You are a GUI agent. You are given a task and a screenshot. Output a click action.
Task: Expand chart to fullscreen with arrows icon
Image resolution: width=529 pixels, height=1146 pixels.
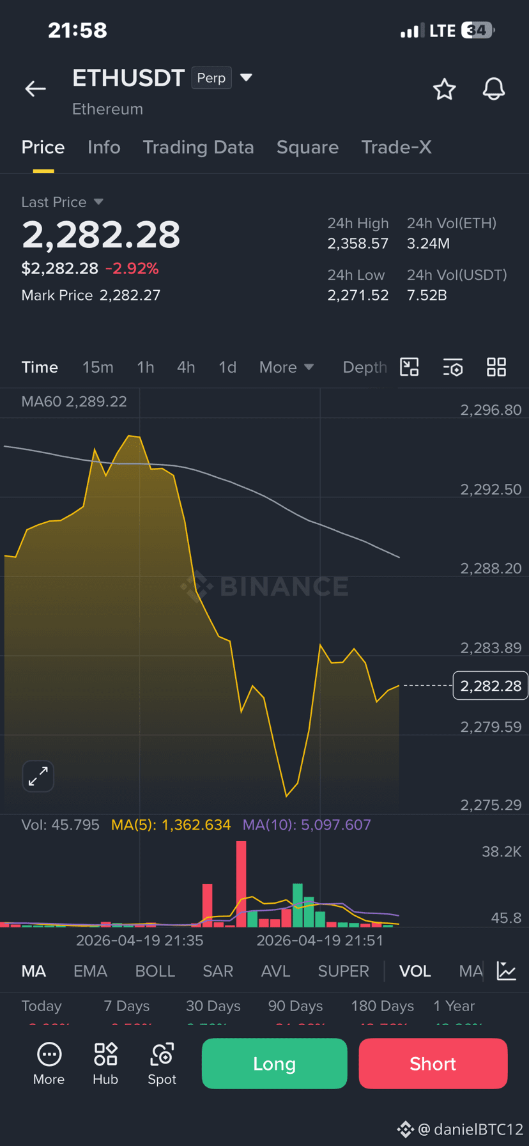coord(38,776)
